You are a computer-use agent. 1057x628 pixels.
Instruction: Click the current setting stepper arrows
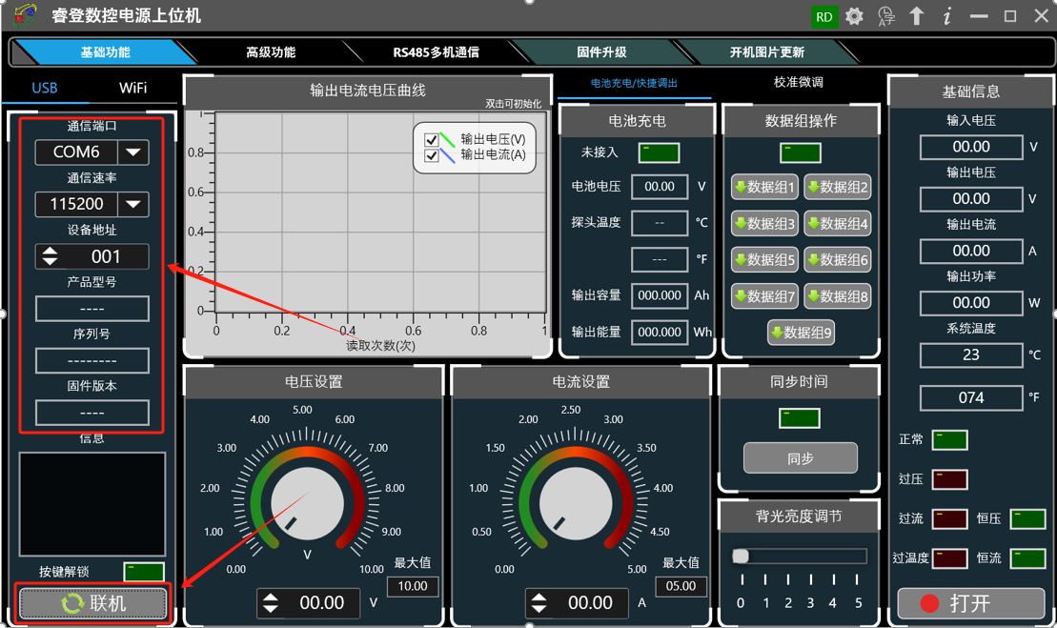(x=539, y=603)
